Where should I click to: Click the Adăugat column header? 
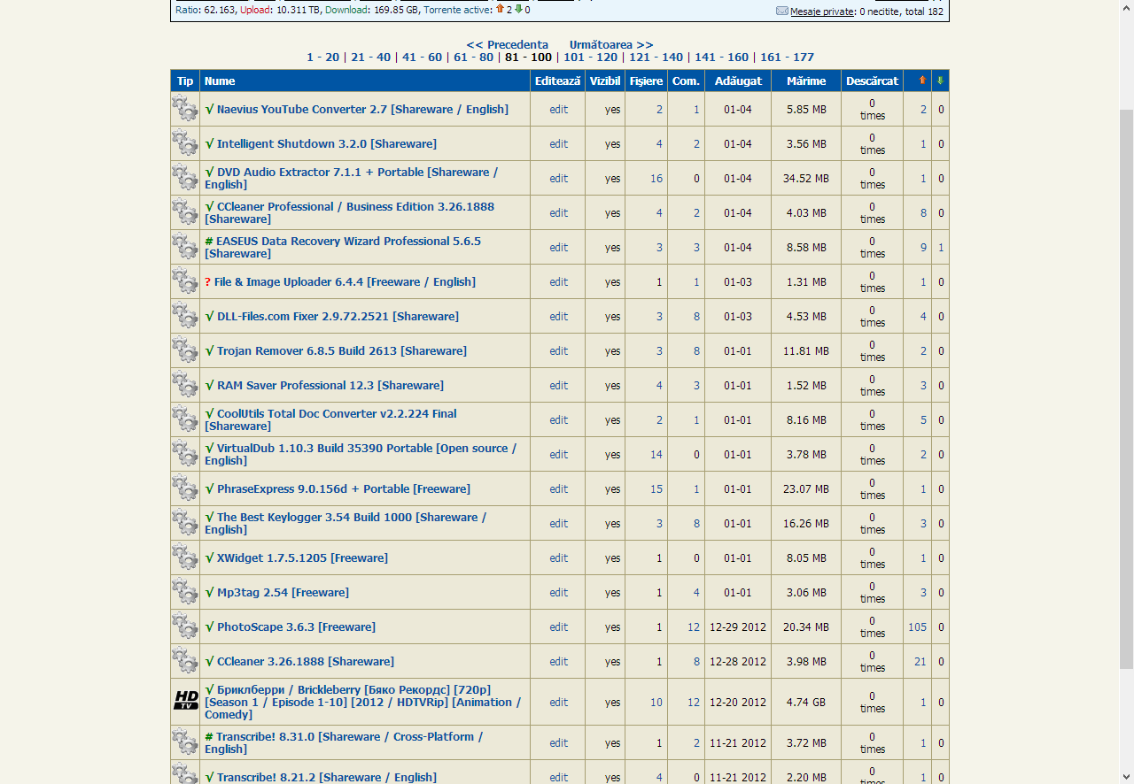point(738,81)
